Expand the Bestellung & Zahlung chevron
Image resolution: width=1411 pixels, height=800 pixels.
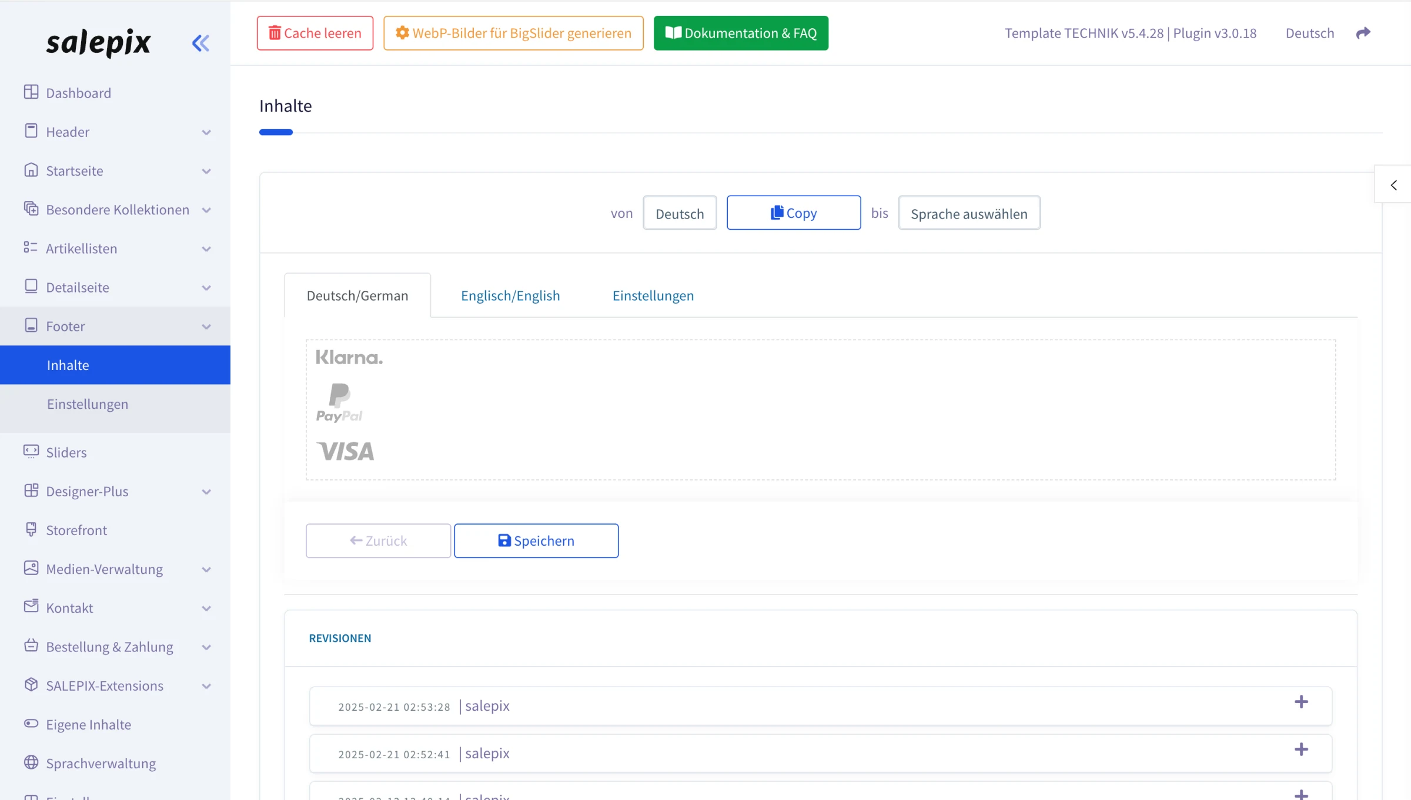click(x=206, y=647)
